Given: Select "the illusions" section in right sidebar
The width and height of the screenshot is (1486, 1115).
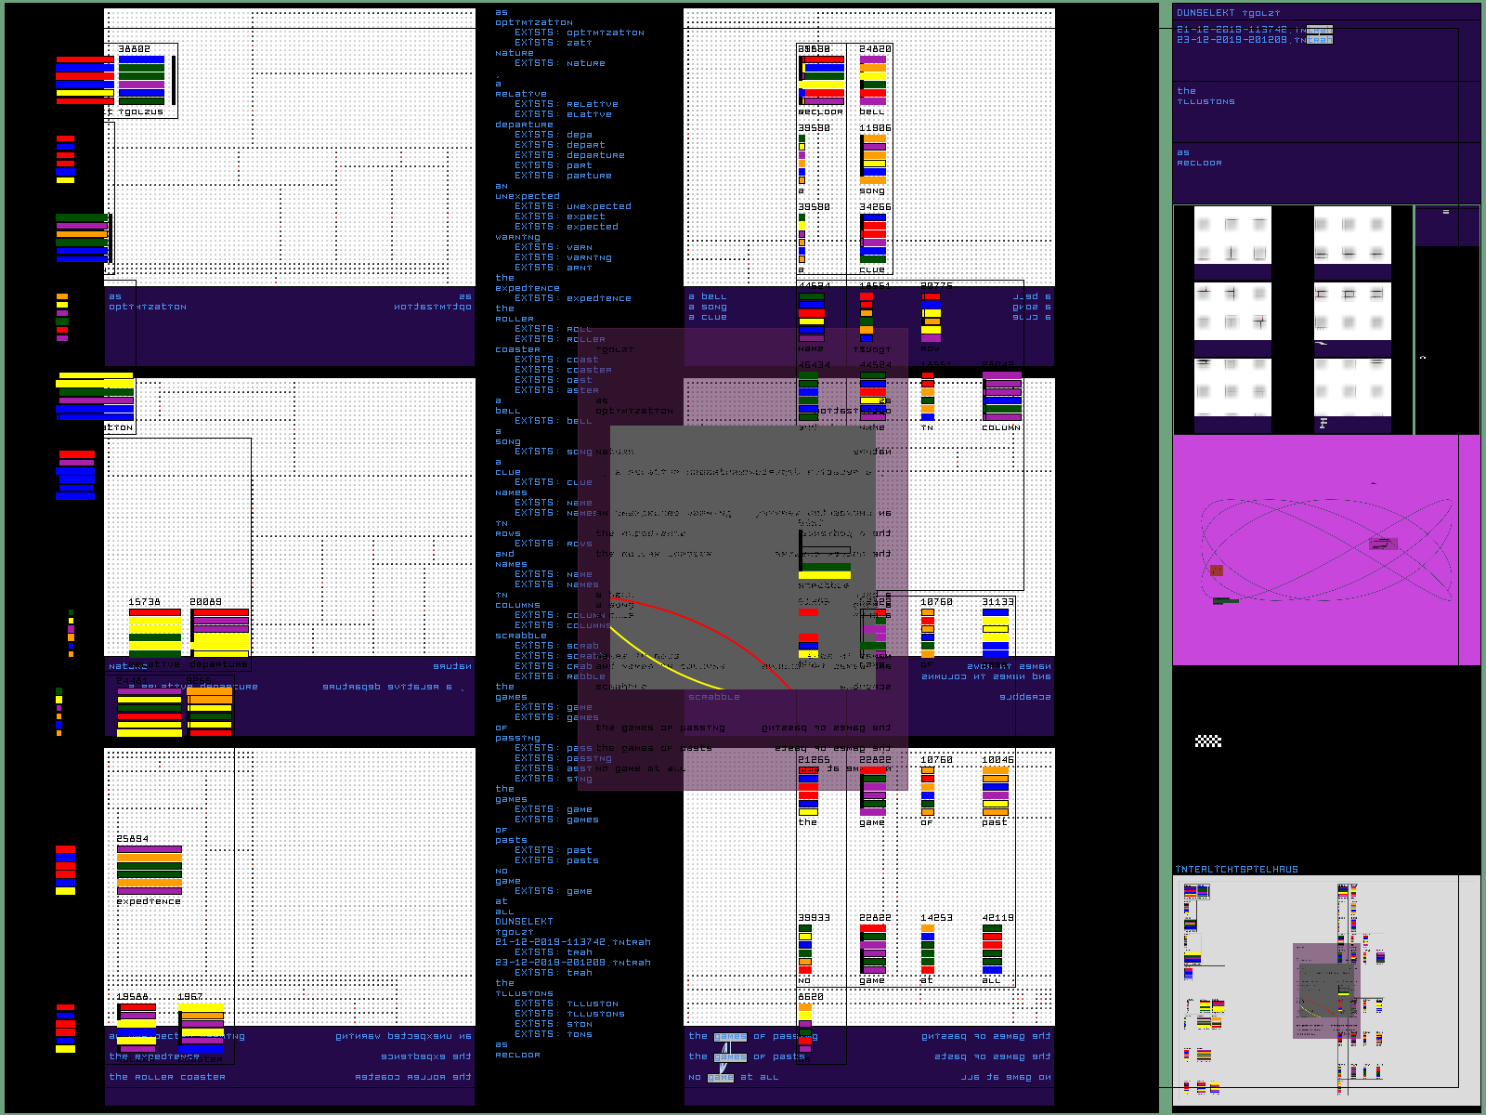Looking at the screenshot, I should (x=1206, y=97).
